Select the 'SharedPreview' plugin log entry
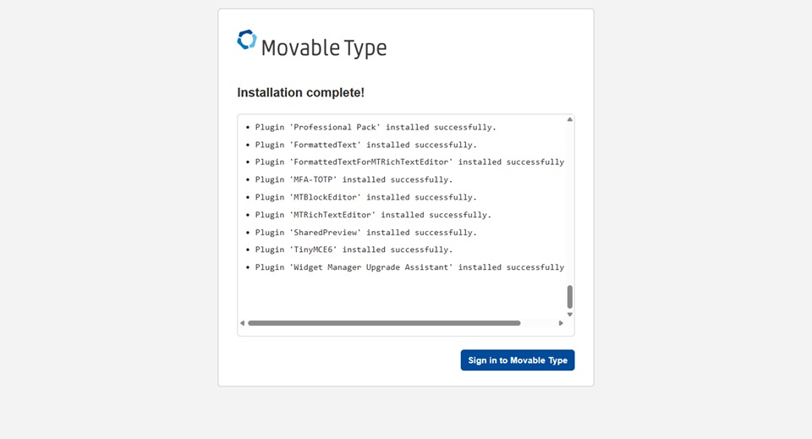 coord(365,233)
